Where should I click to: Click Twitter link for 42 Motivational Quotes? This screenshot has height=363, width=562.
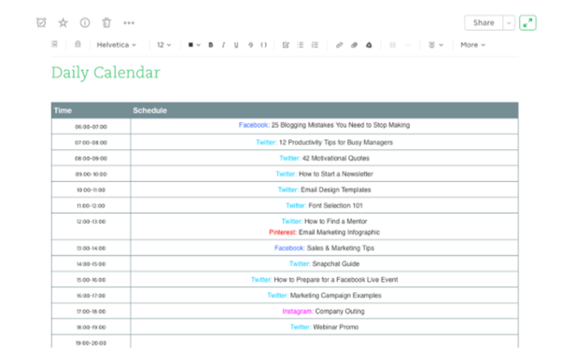point(289,158)
